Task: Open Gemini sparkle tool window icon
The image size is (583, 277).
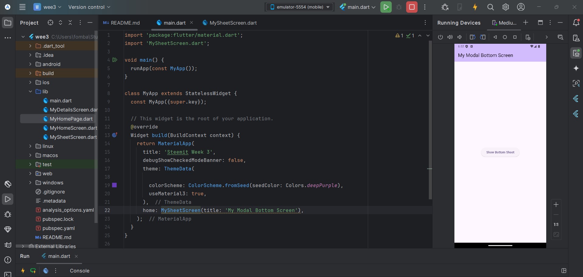Action: (576, 68)
